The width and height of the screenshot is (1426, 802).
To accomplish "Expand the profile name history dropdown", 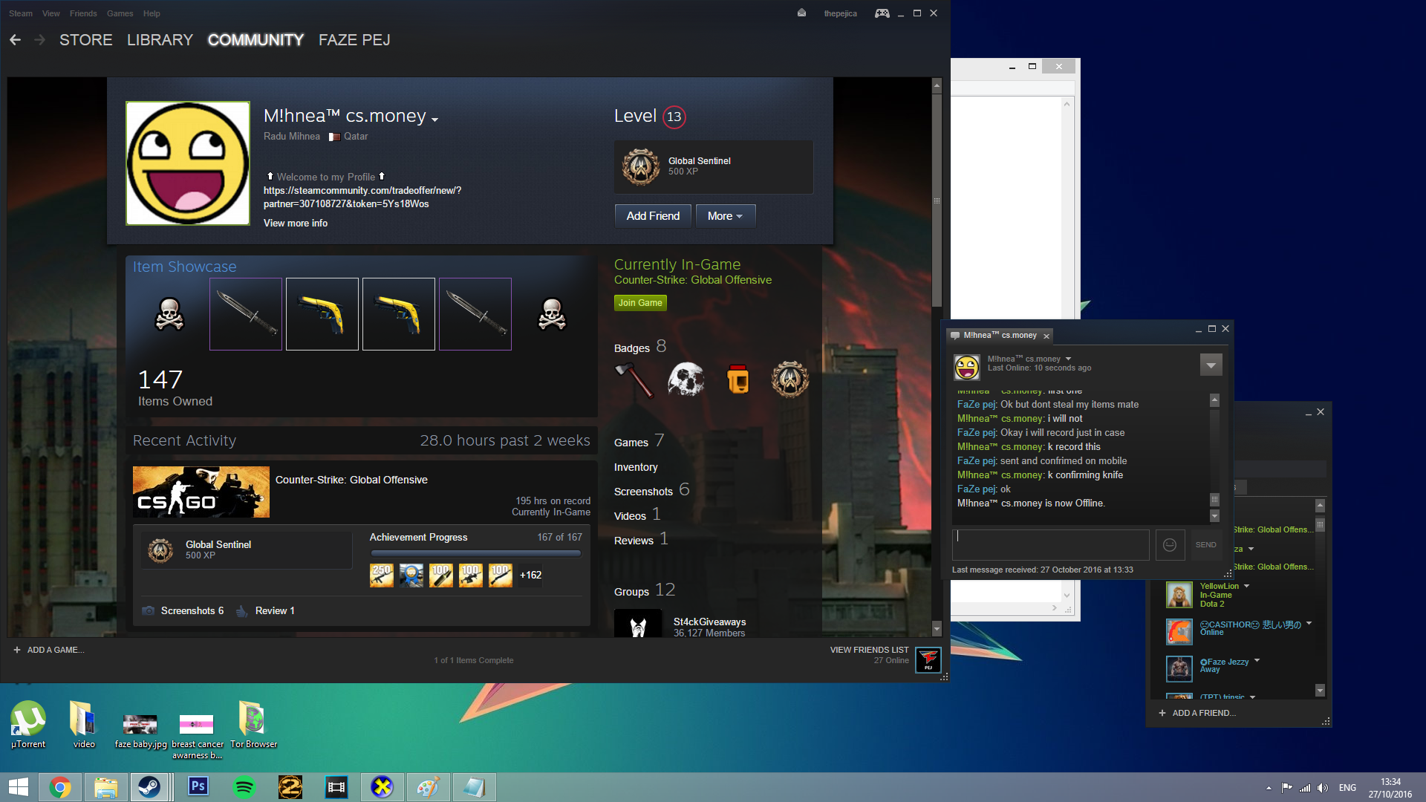I will 434,119.
